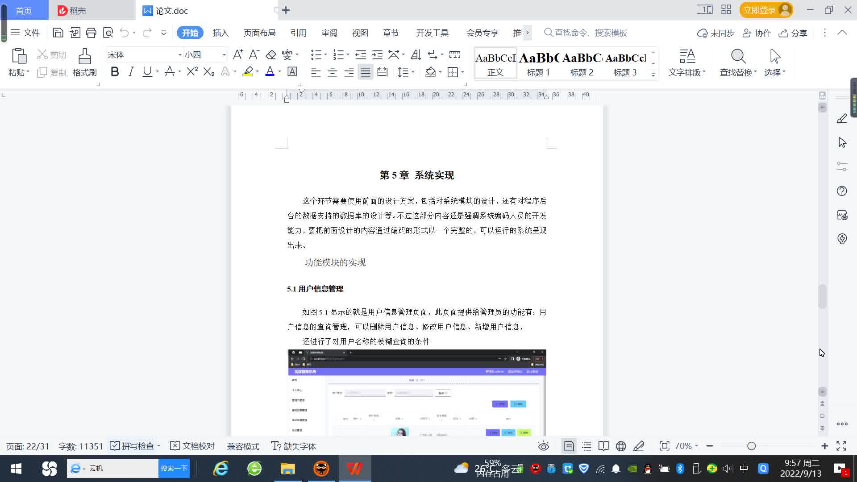Click the Print icon
This screenshot has width=857, height=482.
coord(91,33)
